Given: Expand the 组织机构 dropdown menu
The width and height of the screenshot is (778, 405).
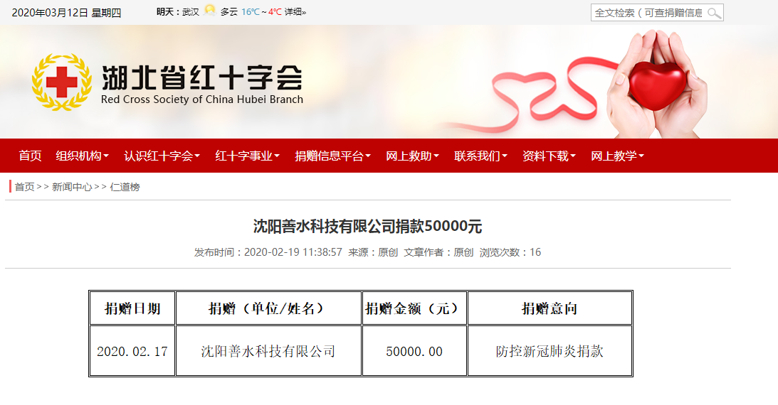Looking at the screenshot, I should [x=82, y=156].
